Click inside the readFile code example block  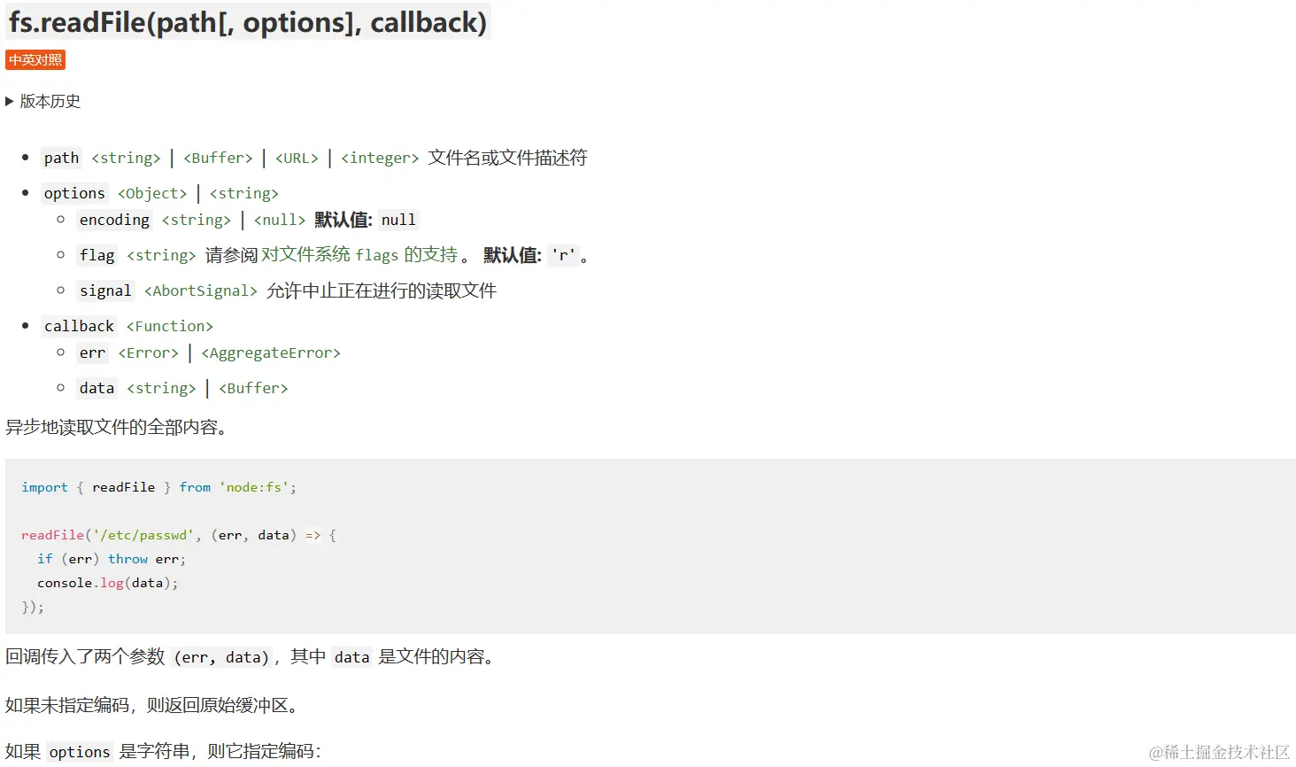pyautogui.click(x=620, y=549)
